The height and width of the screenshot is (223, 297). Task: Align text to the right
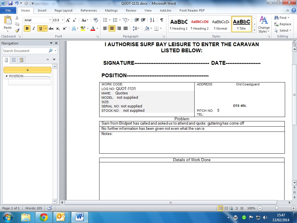(119, 28)
